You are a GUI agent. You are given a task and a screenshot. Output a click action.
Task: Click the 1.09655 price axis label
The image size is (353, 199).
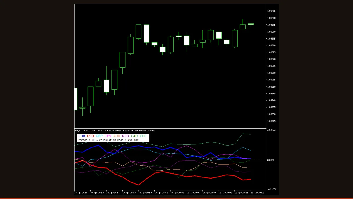coord(272,80)
